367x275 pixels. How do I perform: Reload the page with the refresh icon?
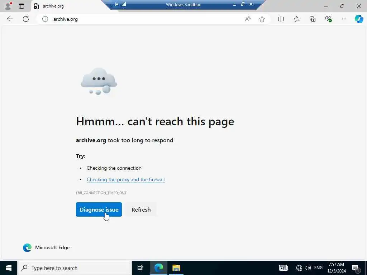click(x=26, y=19)
